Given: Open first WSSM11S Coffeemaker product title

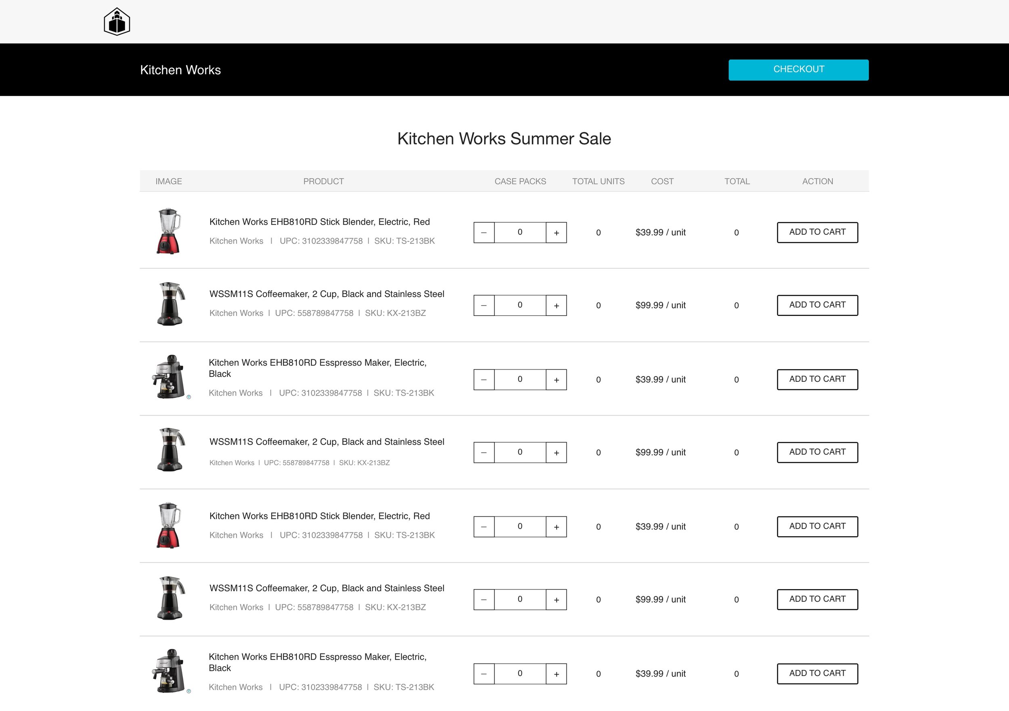Looking at the screenshot, I should (327, 294).
